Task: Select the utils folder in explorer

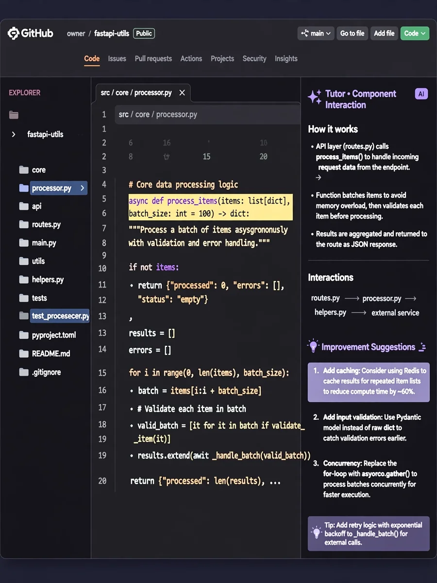Action: click(x=38, y=261)
